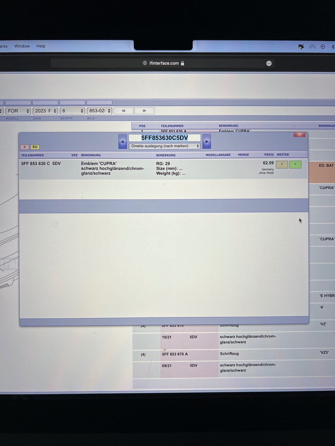Click the left arrow beside the part number
The image size is (335, 446).
coord(123,142)
